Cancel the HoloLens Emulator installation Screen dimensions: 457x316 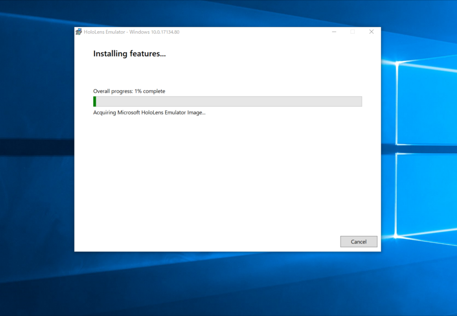coord(358,242)
